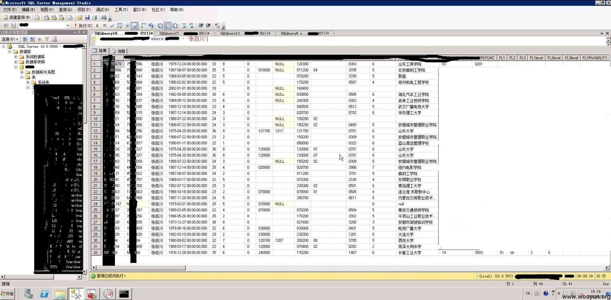611x300 pixels.
Task: Open the available databases dropdown arrow
Action: click(x=68, y=25)
